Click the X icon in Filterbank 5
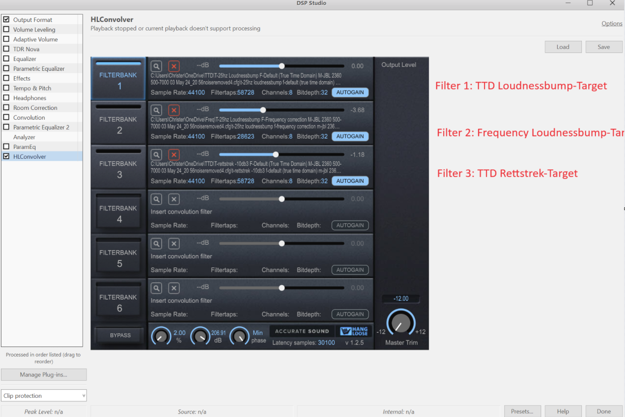The height and width of the screenshot is (417, 625). pos(174,243)
